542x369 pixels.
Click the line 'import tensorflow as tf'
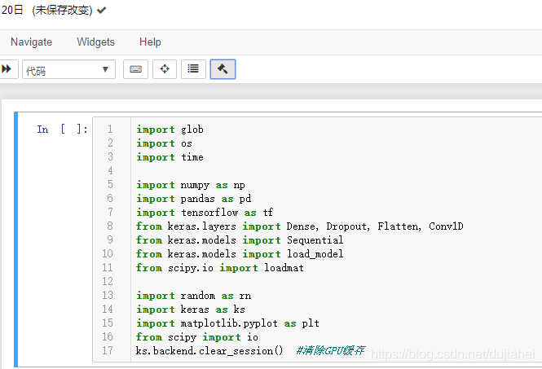tap(205, 212)
